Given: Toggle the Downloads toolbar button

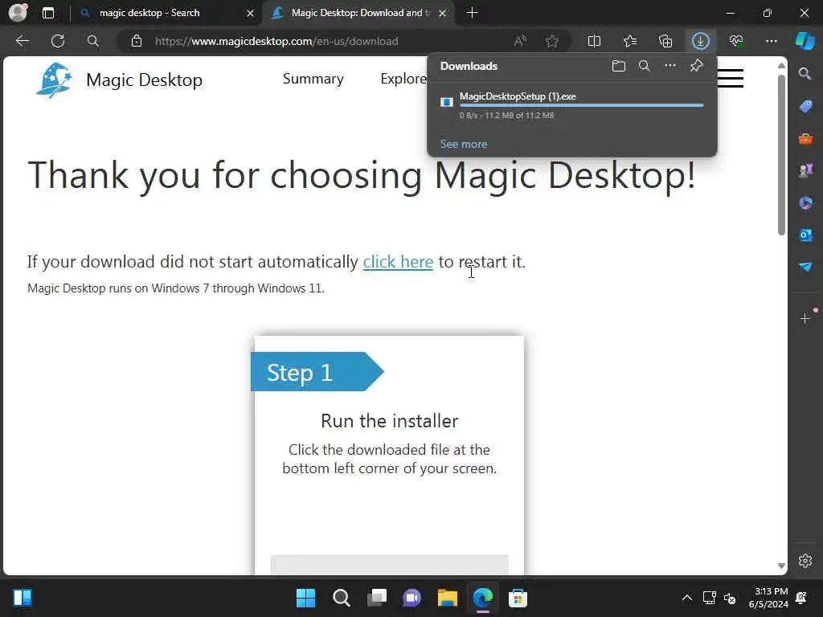Looking at the screenshot, I should coord(701,41).
